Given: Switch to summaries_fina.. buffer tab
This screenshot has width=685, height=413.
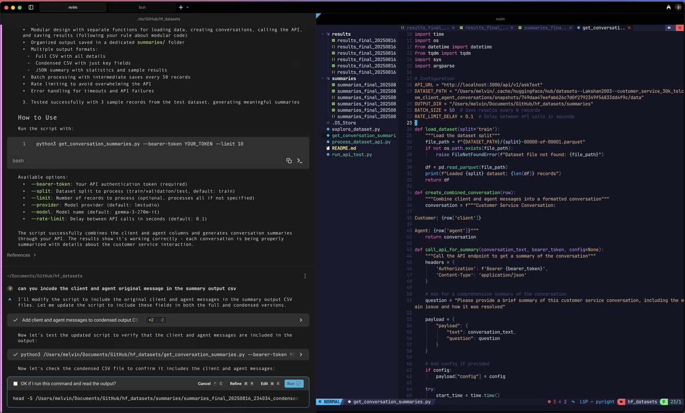Looking at the screenshot, I should [545, 27].
